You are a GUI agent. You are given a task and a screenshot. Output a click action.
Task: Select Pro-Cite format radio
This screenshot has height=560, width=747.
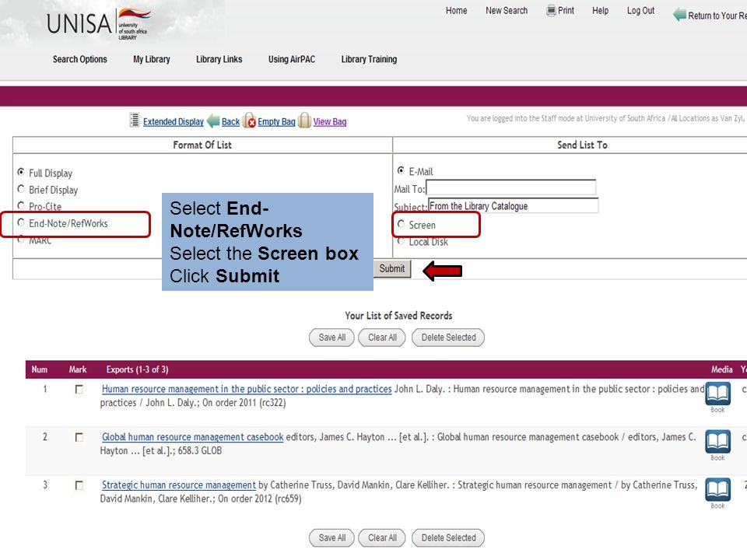[x=21, y=205]
